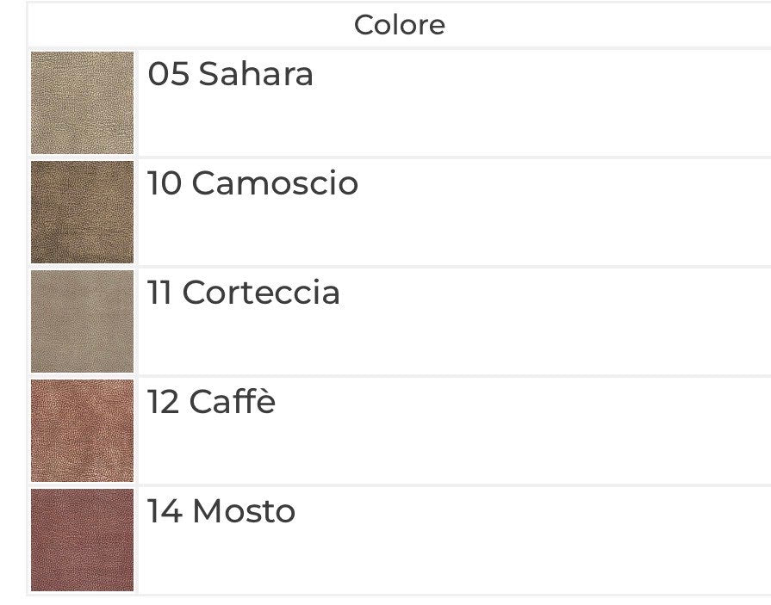Select the name Mosto in last row
Screen dimensions: 771x605
click(244, 510)
